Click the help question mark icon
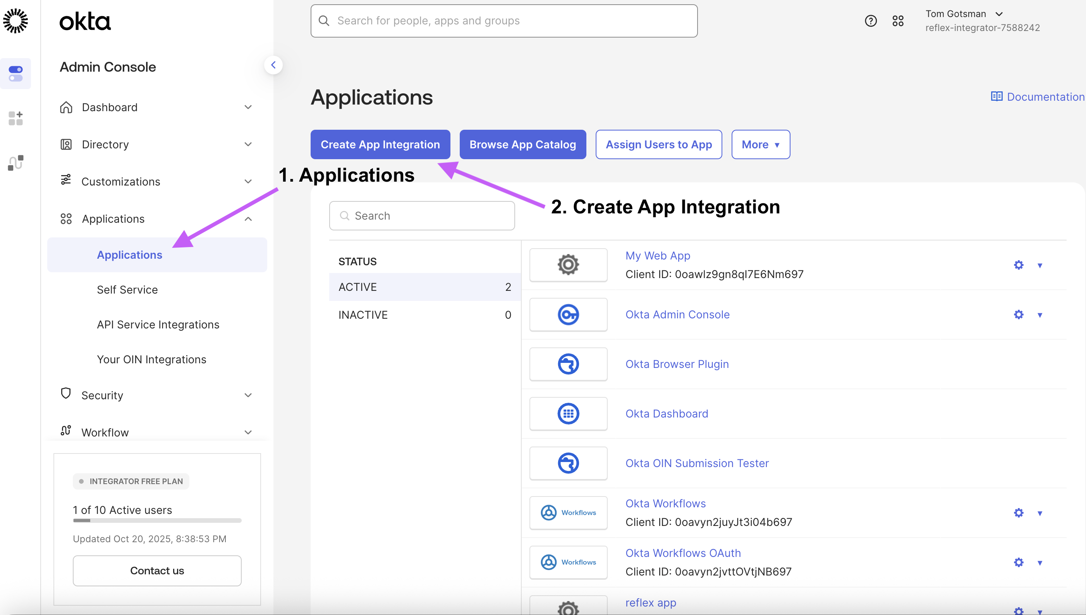 coord(871,21)
